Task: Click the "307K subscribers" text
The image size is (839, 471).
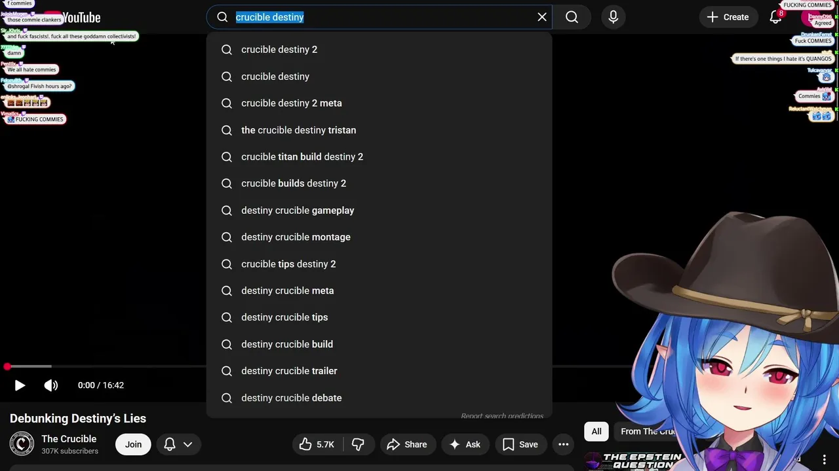Action: pos(69,451)
